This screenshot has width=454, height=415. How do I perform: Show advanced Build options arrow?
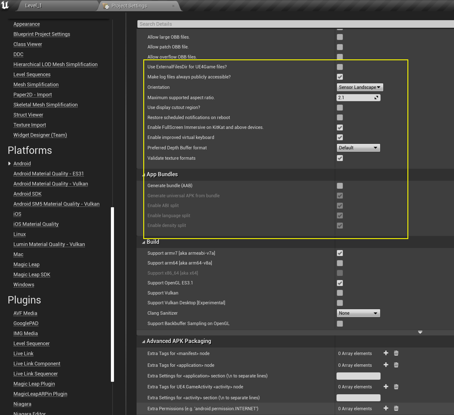click(420, 332)
